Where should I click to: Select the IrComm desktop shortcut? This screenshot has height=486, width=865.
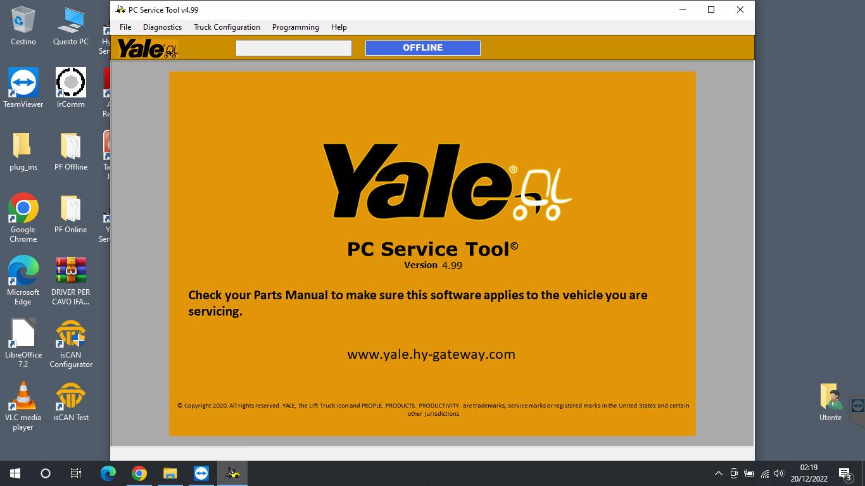pos(71,88)
